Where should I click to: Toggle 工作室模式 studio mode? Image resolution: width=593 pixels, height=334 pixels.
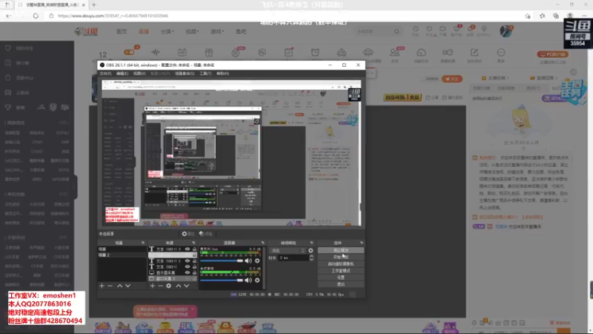pos(341,271)
